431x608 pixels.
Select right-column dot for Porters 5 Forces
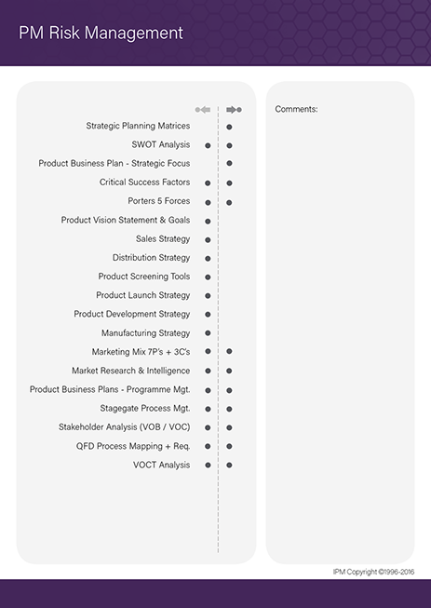pos(229,202)
